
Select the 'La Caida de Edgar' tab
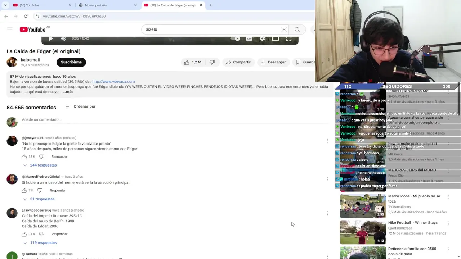tap(173, 5)
